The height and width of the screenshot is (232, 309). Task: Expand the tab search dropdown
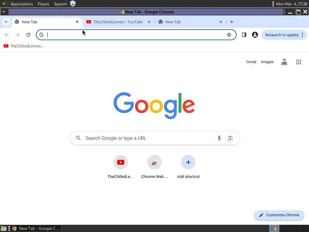point(6,22)
